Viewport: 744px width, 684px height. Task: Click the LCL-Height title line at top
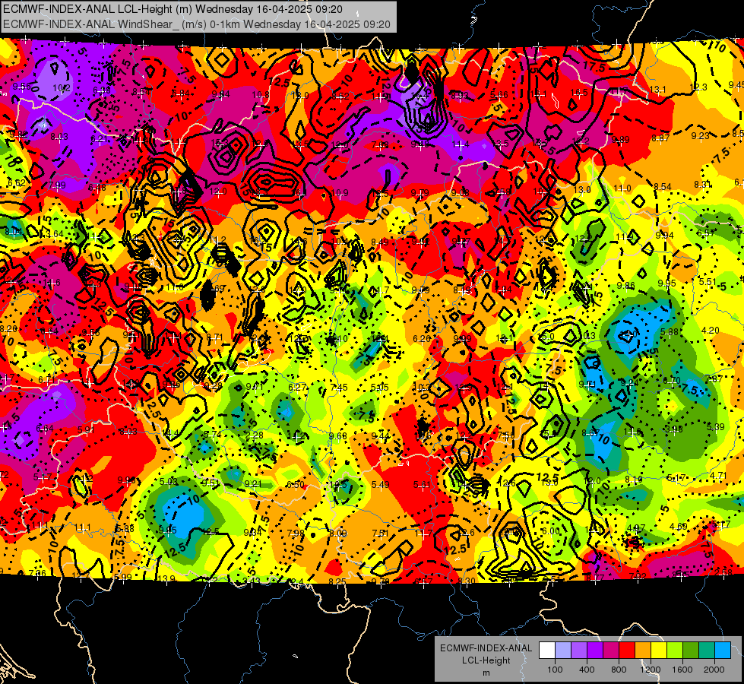click(173, 9)
